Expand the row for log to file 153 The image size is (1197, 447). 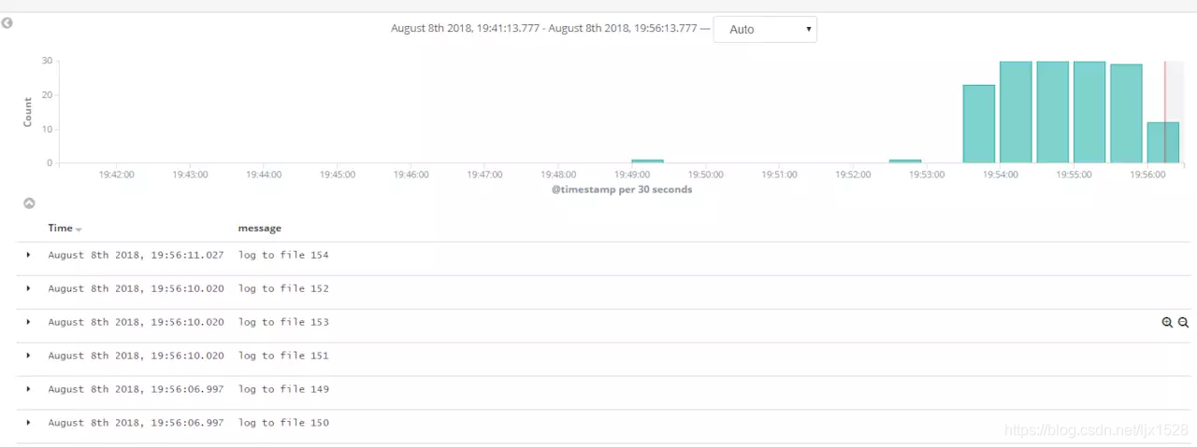28,322
